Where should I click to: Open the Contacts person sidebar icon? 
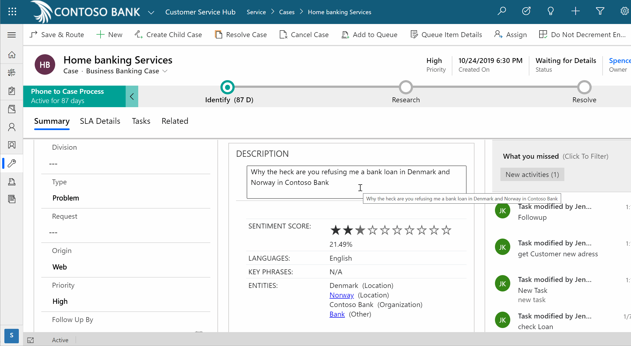[x=11, y=127]
